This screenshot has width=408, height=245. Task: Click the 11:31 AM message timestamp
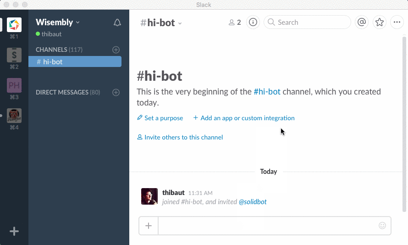(x=200, y=193)
